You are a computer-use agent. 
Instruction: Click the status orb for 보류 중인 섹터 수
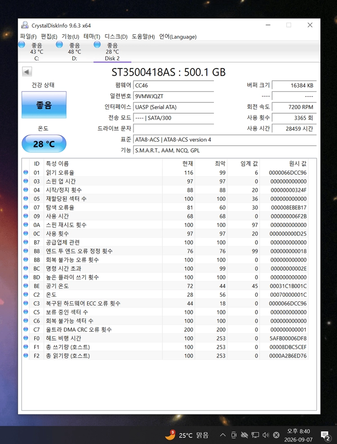(26, 312)
